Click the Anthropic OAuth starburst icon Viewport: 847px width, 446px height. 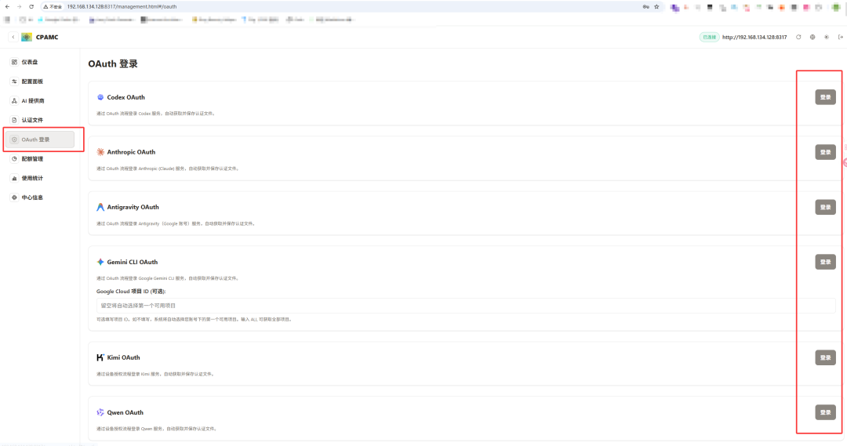[x=100, y=152]
